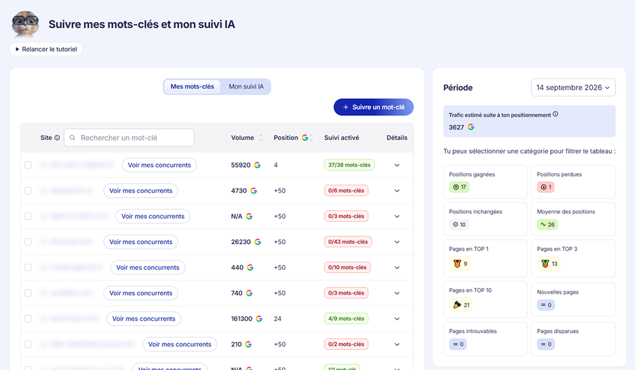The height and width of the screenshot is (370, 635).
Task: Select the Mes mots-clés tab
Action: [192, 87]
